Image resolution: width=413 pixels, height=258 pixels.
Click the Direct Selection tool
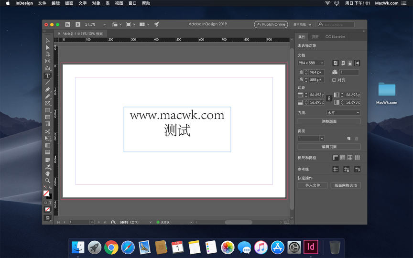click(x=47, y=47)
